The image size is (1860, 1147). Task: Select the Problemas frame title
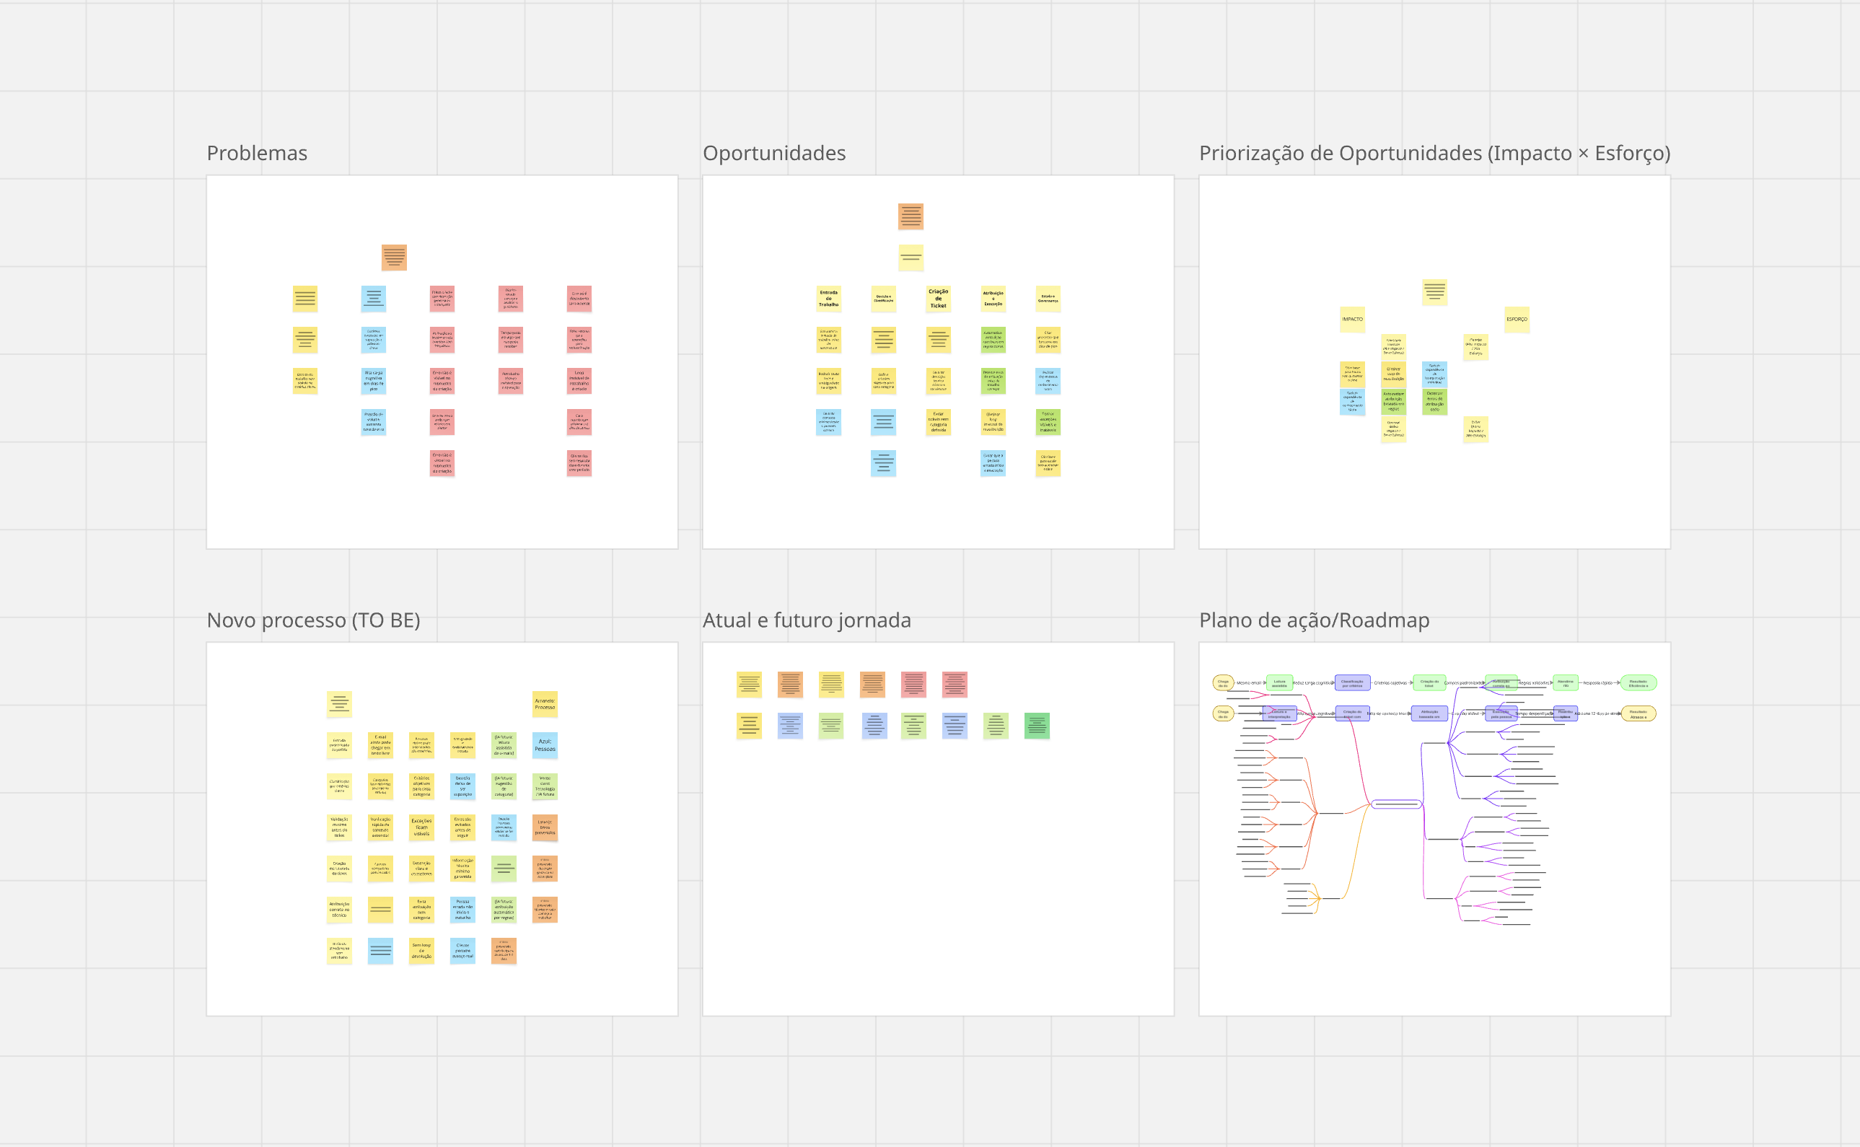coord(256,153)
